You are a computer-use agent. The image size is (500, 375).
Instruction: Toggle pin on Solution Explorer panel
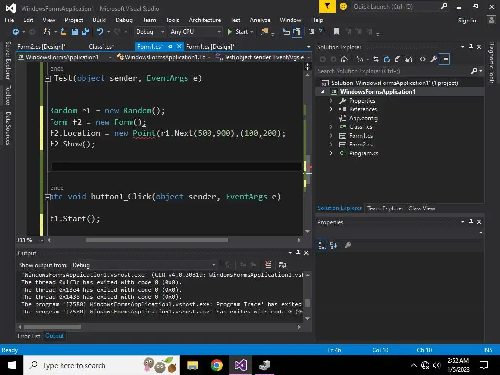[x=471, y=47]
